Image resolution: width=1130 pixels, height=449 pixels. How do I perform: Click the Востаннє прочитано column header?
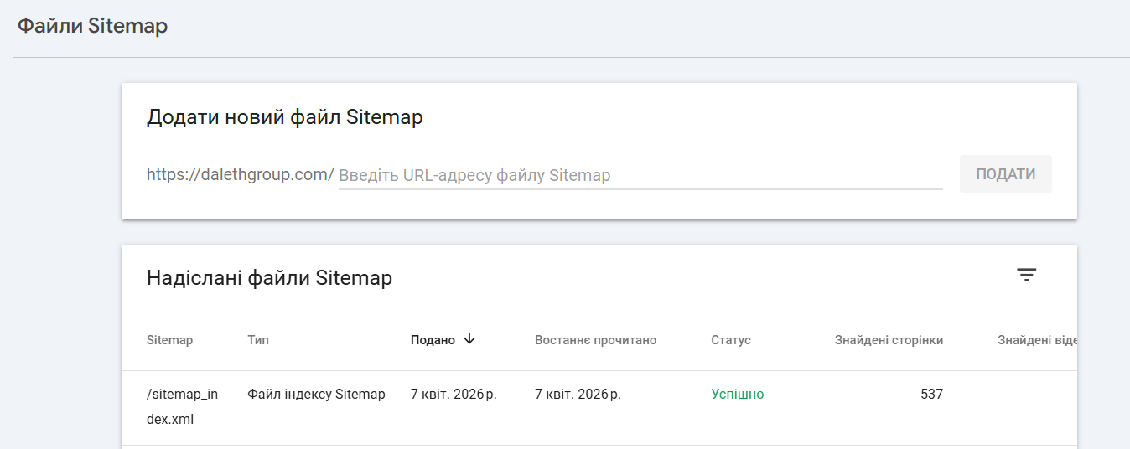tap(595, 340)
